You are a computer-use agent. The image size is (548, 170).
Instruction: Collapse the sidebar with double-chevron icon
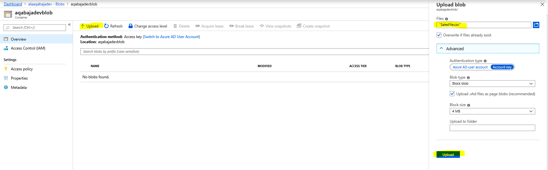[x=69, y=25]
